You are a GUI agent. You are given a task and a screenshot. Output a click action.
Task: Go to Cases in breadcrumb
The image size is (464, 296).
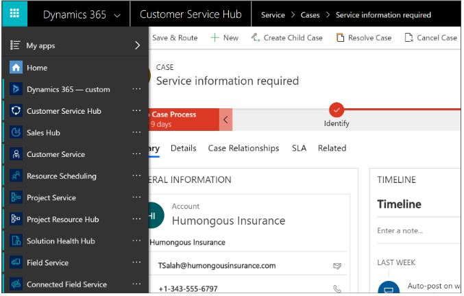click(310, 15)
